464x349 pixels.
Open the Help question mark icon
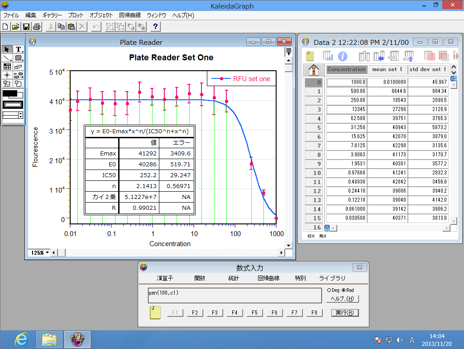point(155,27)
